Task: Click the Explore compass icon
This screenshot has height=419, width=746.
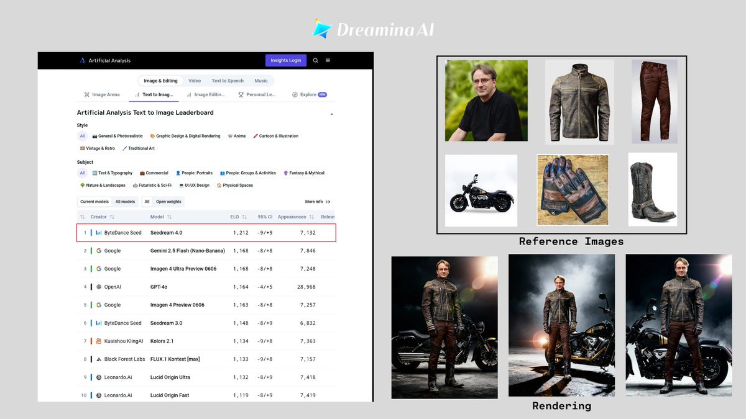Action: pos(295,95)
